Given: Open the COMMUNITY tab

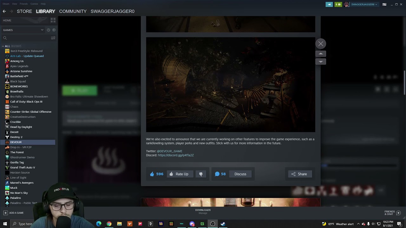Looking at the screenshot, I should (73, 11).
